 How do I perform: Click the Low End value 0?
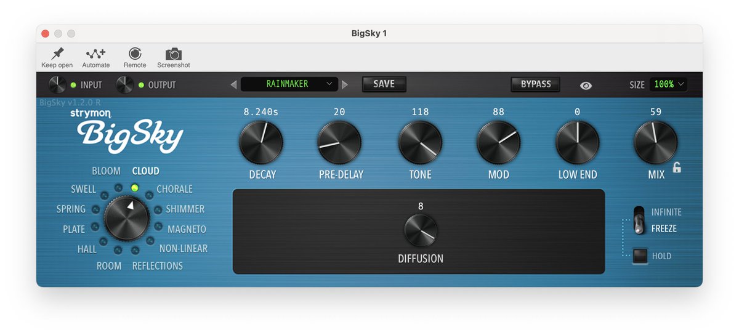[x=577, y=112]
